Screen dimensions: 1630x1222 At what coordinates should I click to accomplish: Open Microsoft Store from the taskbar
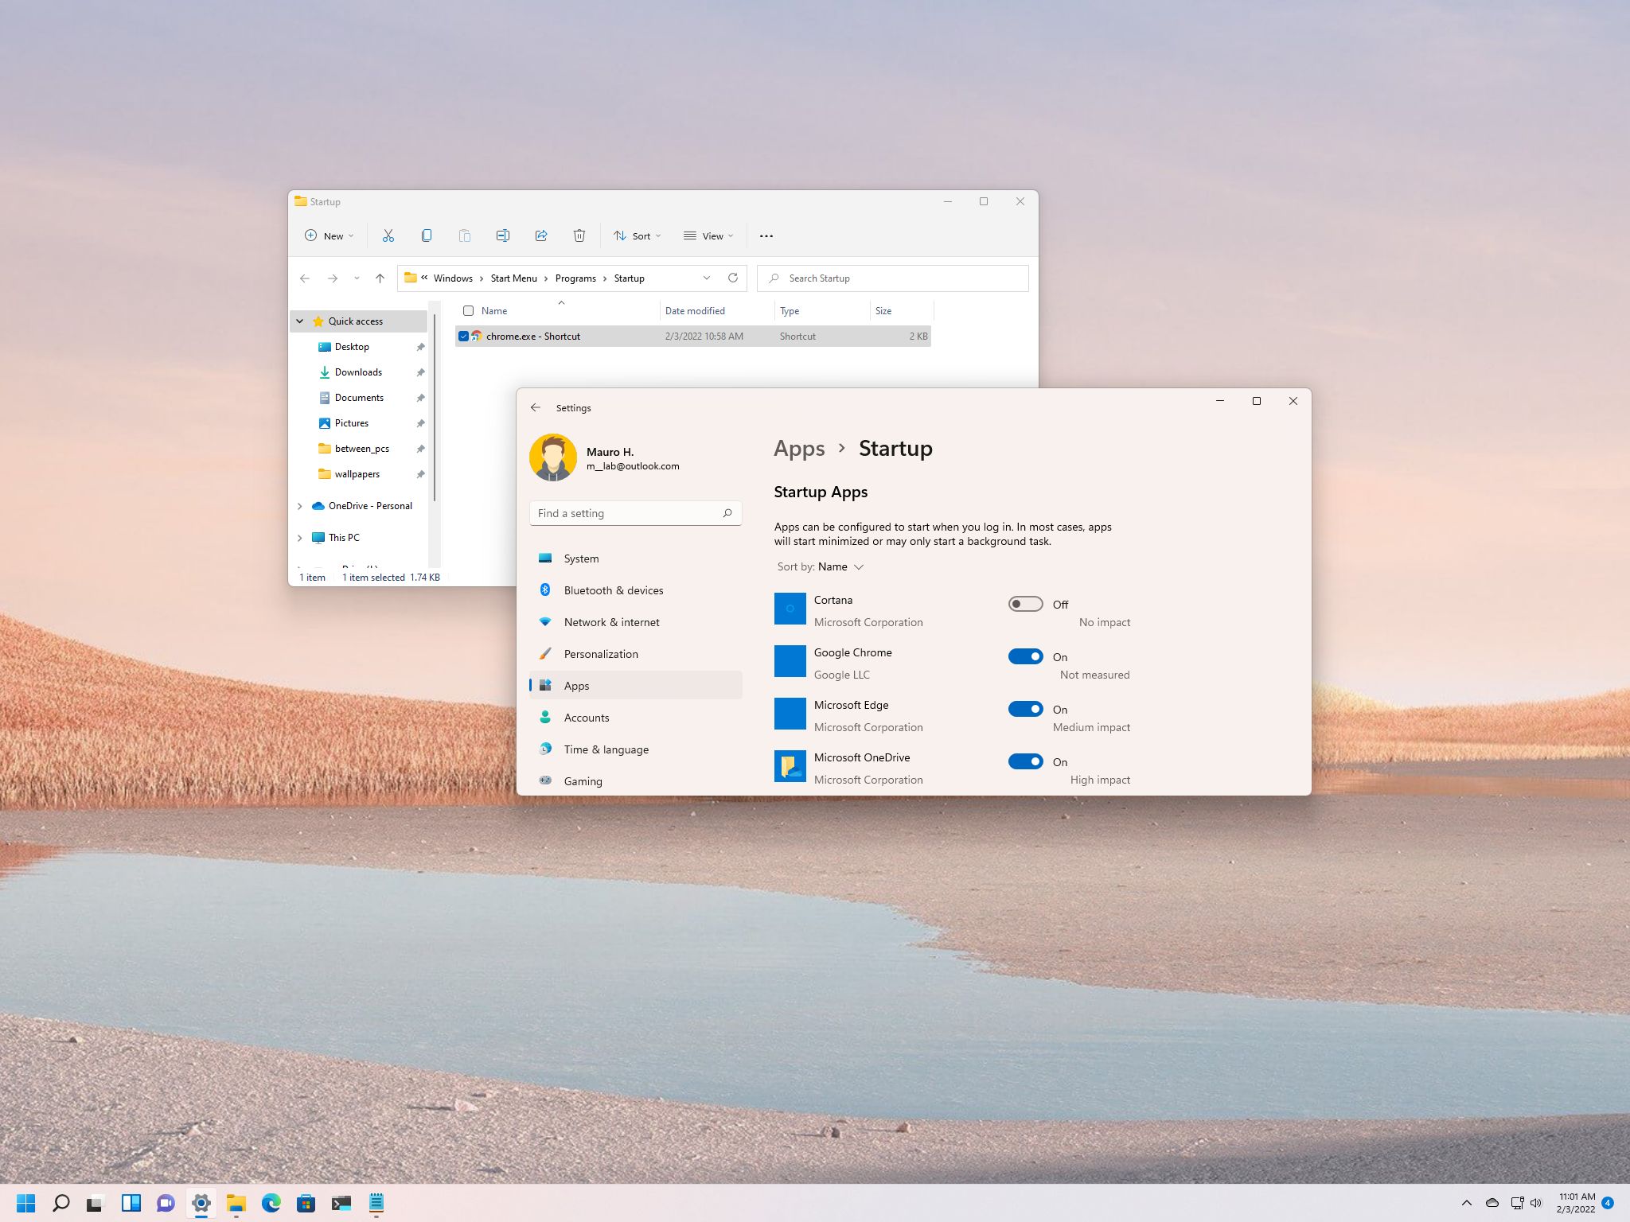click(x=306, y=1203)
